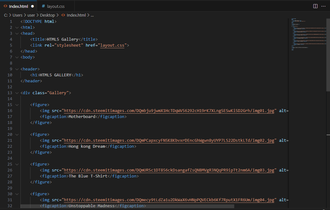Collapse the figure block on line 30
Image resolution: width=330 pixels, height=210 pixels.
click(x=17, y=194)
